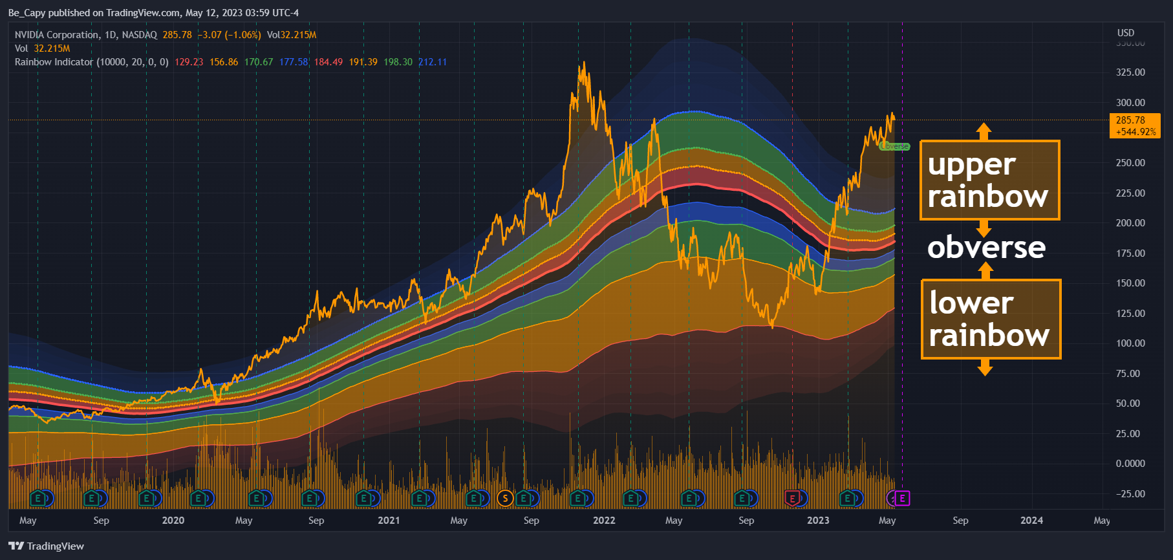Viewport: 1173px width, 560px height.
Task: Click the 2022 year label on time axis
Action: (x=604, y=521)
